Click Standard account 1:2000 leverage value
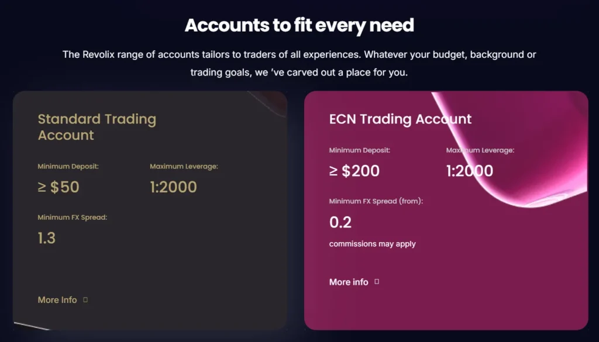The image size is (599, 342). click(173, 187)
